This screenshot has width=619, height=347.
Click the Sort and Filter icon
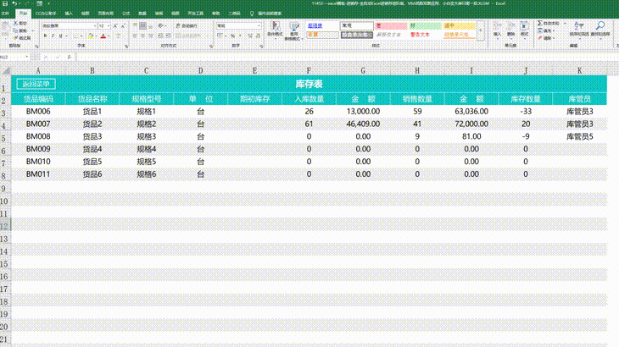(x=578, y=27)
